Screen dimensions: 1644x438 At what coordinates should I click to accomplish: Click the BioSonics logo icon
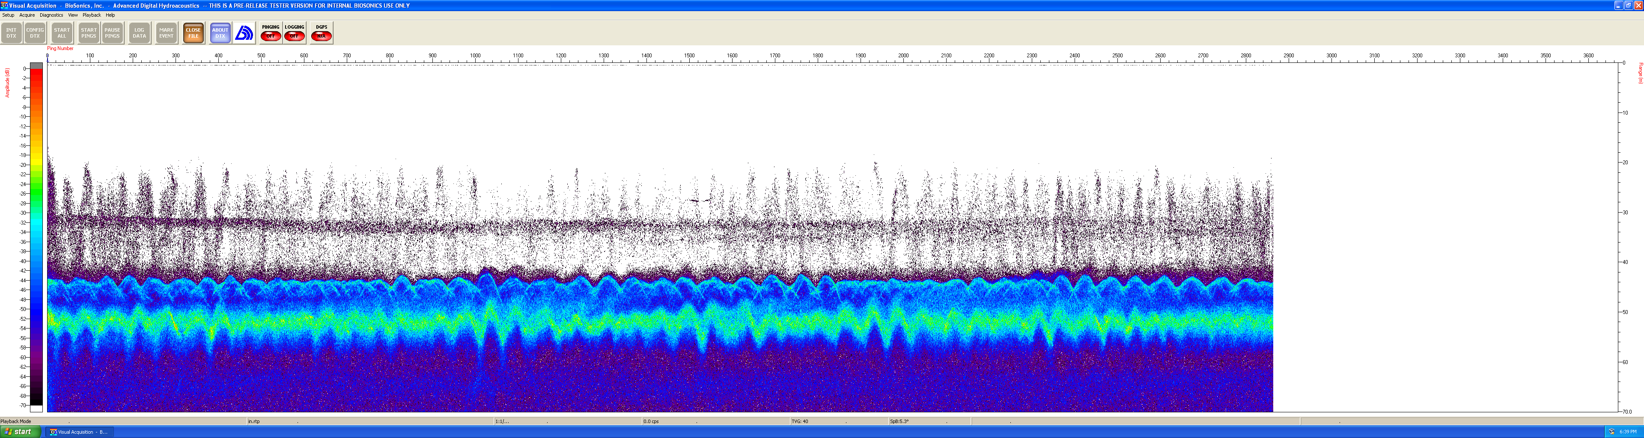click(244, 33)
